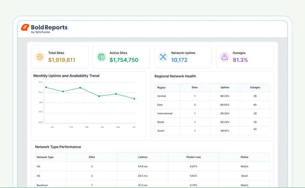Click the Total Sites card label
The width and height of the screenshot is (305, 188).
pyautogui.click(x=56, y=53)
